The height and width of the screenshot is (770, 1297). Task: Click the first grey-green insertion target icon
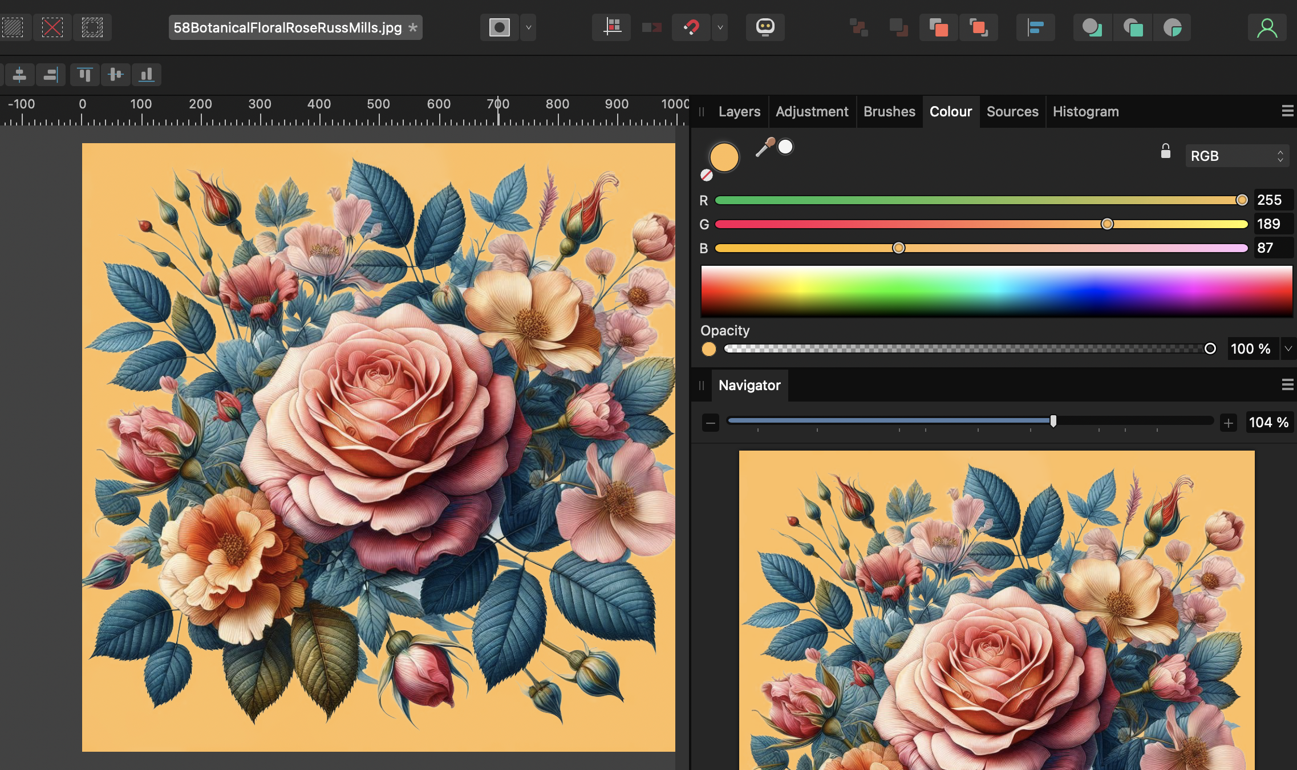point(1092,27)
